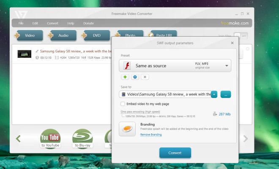Viewport: 279px width, 169px height.
Task: Add audio with the Audio button
Action: point(62,35)
